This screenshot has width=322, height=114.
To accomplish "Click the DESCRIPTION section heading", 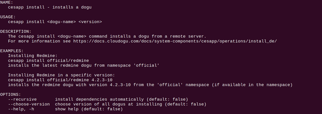I will coord(16,31).
